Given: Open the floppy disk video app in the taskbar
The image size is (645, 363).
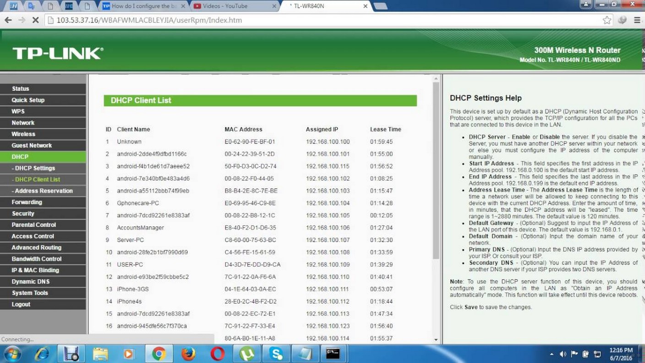Looking at the screenshot, I should coord(71,354).
